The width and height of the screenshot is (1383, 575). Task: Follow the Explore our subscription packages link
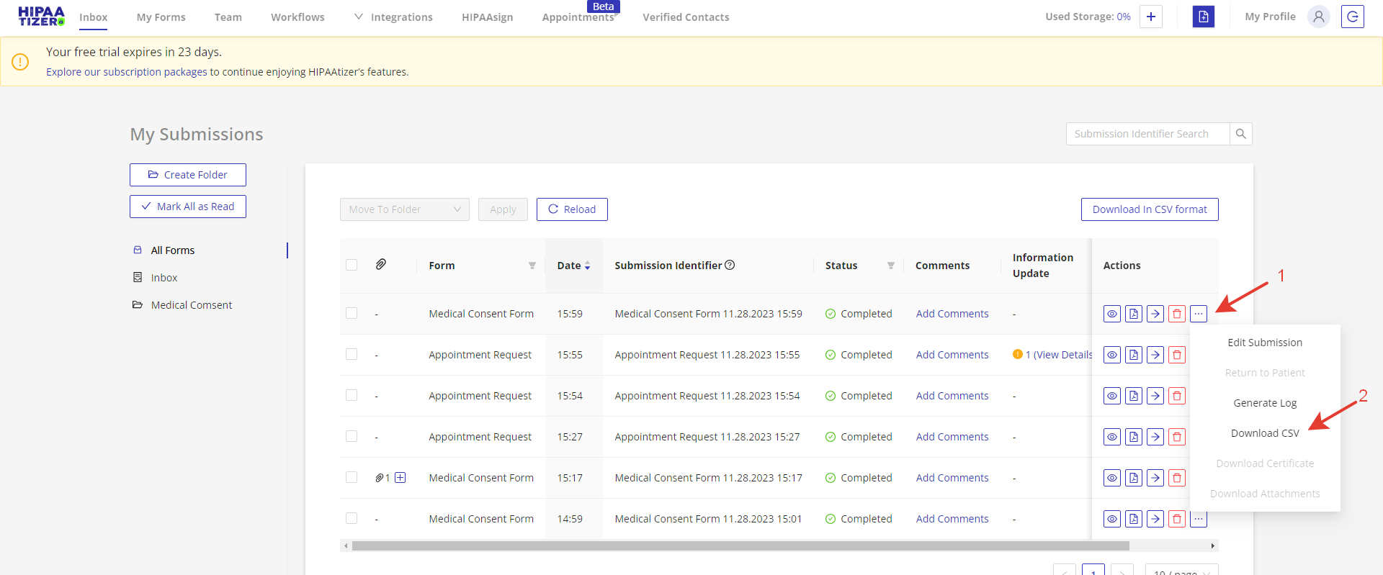click(127, 72)
